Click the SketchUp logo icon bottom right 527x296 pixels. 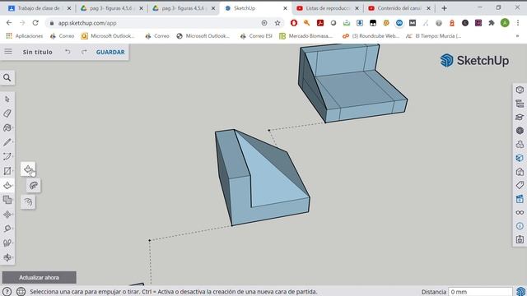[520, 291]
